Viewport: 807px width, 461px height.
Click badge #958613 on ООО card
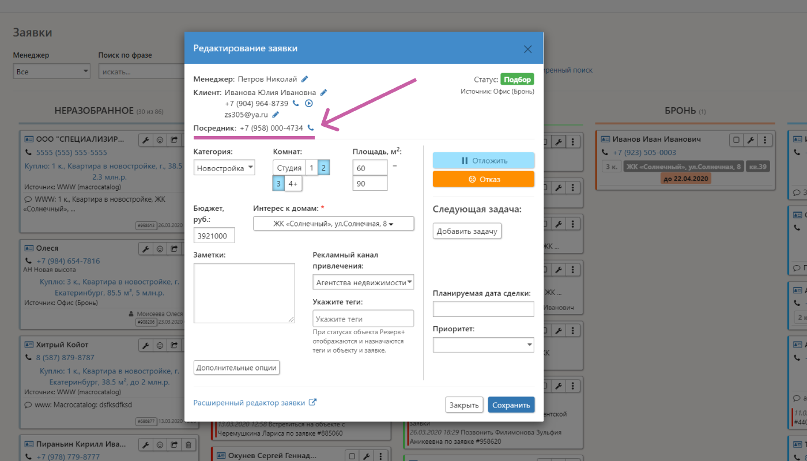tap(145, 225)
